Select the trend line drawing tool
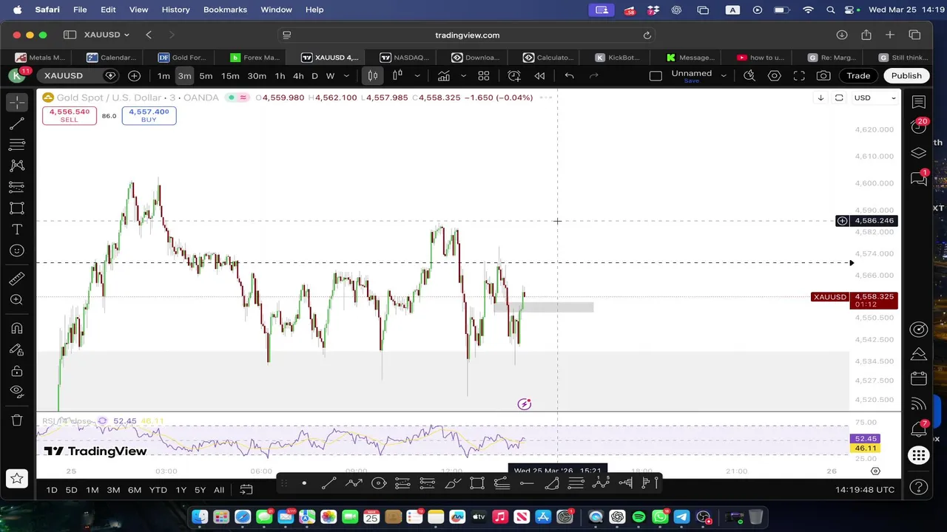Screen dimensions: 947x532 click(x=17, y=123)
